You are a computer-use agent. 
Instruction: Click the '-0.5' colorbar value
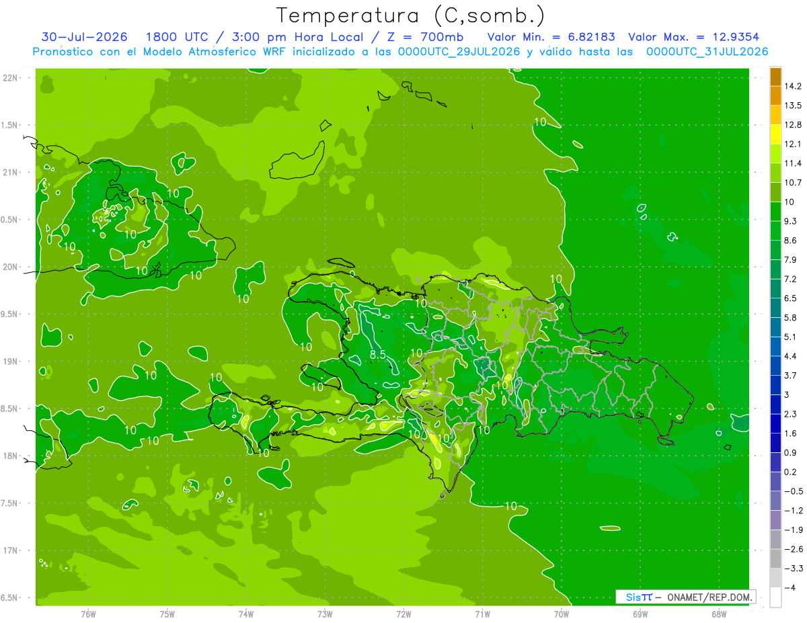click(x=794, y=491)
